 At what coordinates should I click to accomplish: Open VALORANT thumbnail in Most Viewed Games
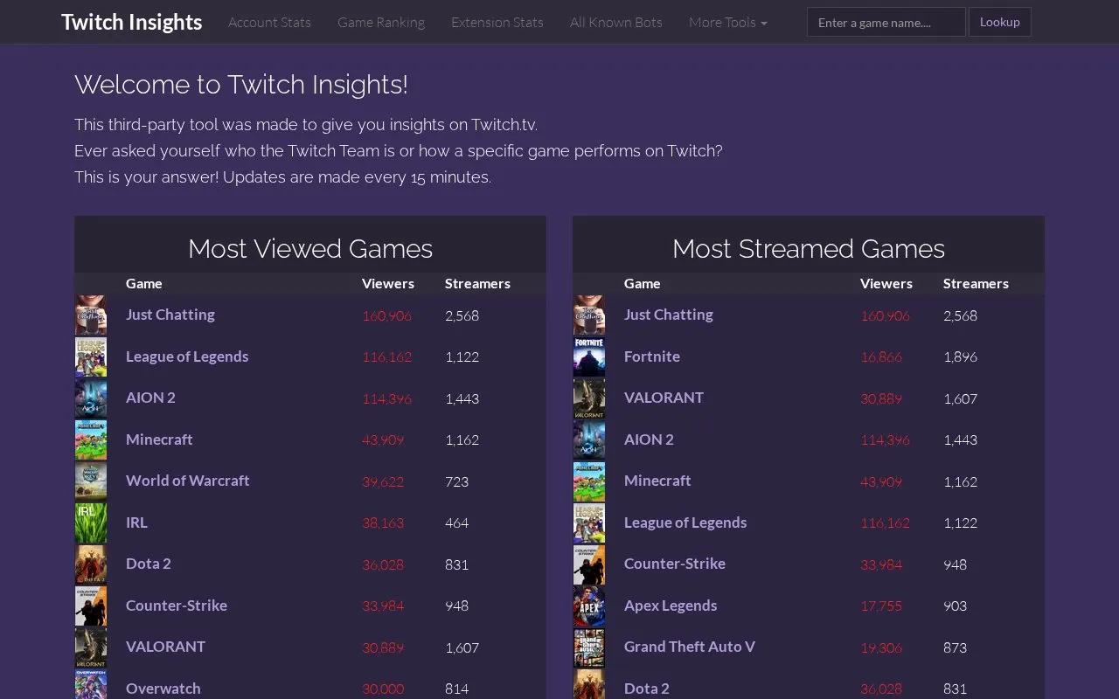[91, 647]
